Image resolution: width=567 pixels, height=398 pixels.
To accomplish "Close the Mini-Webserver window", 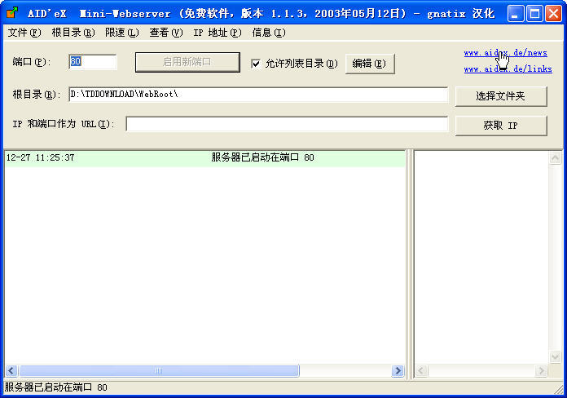I will click(554, 14).
